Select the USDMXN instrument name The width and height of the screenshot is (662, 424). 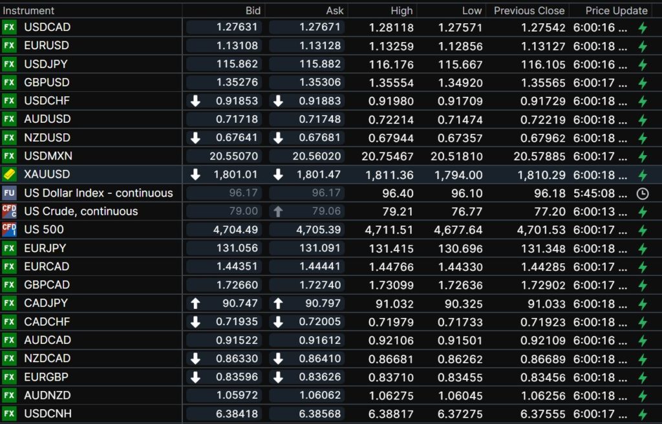[x=48, y=156]
